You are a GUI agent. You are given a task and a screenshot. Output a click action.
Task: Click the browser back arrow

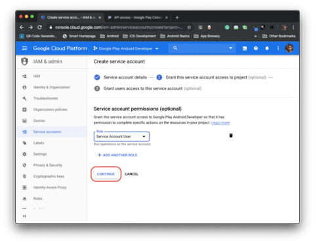22,27
